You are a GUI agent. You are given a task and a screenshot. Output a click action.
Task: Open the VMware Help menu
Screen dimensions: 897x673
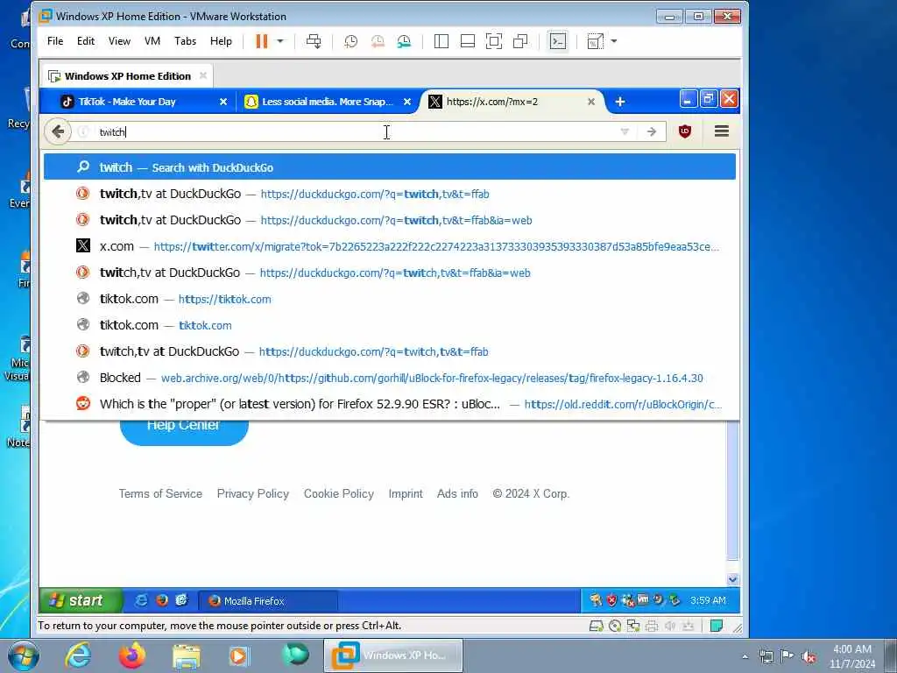click(221, 41)
